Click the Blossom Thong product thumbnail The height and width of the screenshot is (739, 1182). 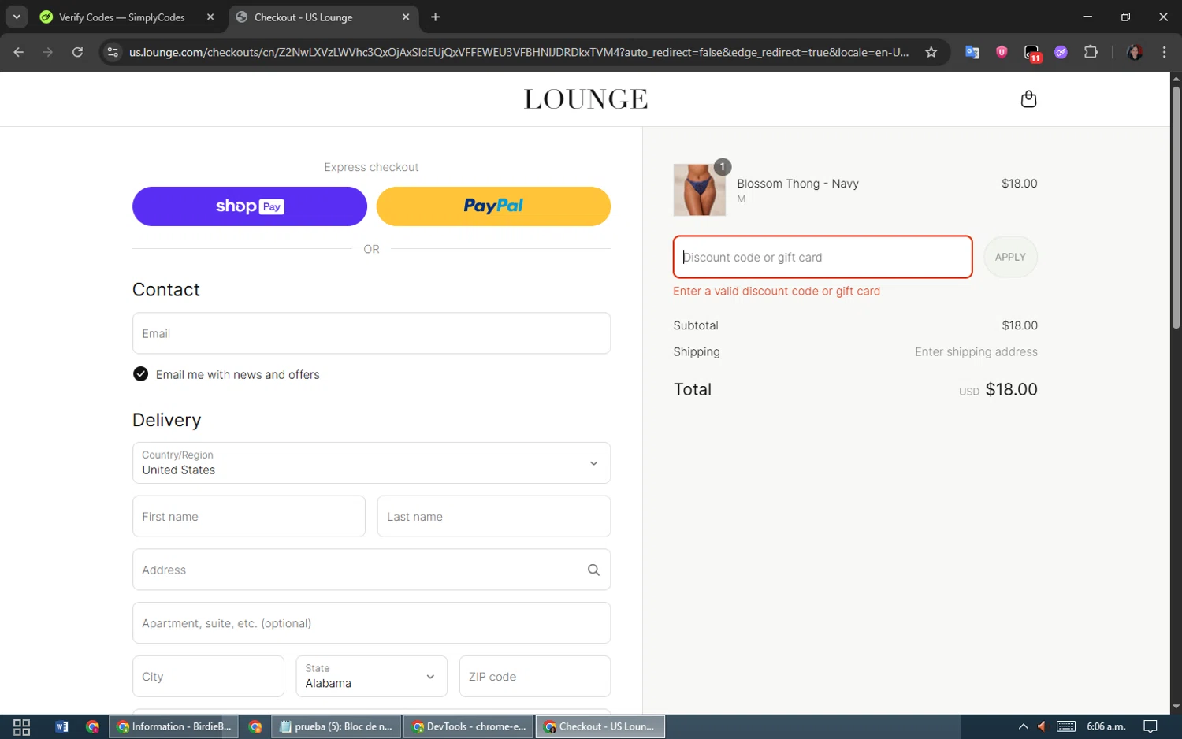tap(700, 190)
